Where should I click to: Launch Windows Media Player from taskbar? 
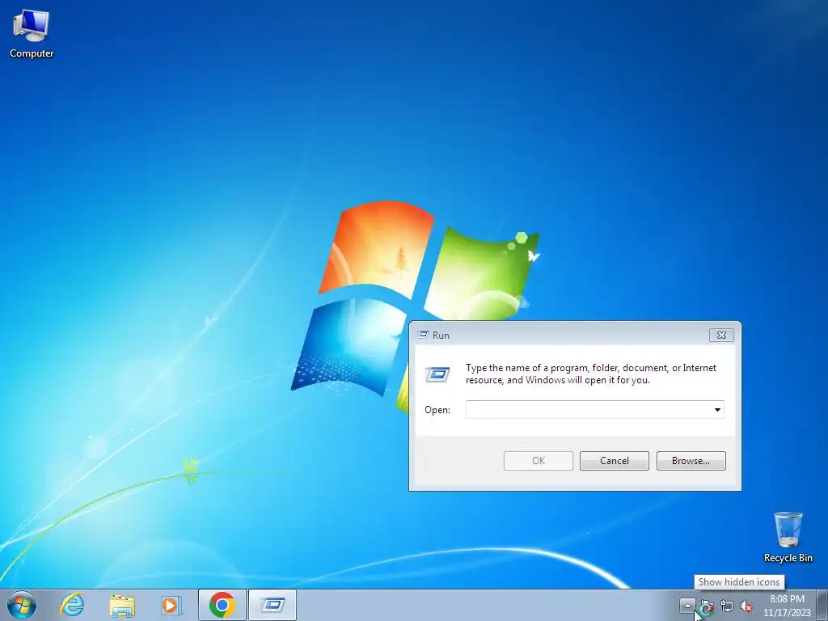point(171,605)
